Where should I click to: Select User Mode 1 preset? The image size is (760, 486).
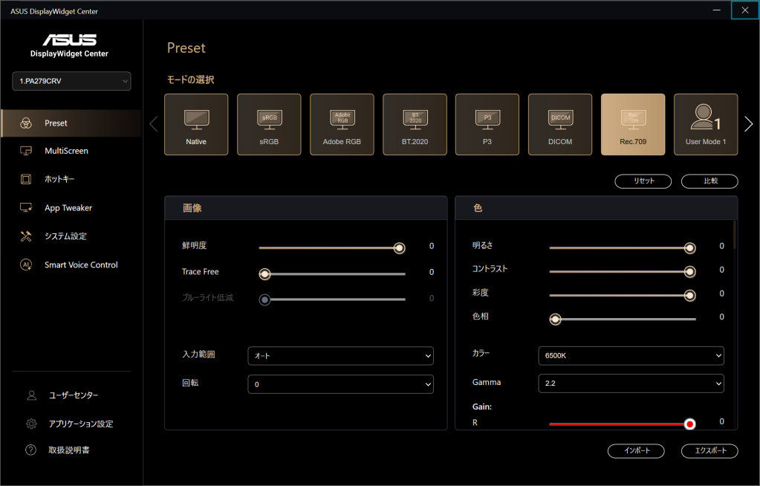click(x=705, y=124)
